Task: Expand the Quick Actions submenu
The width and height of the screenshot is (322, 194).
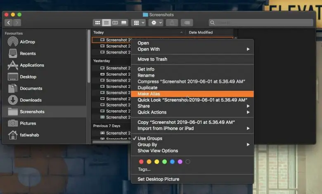Action: point(192,112)
